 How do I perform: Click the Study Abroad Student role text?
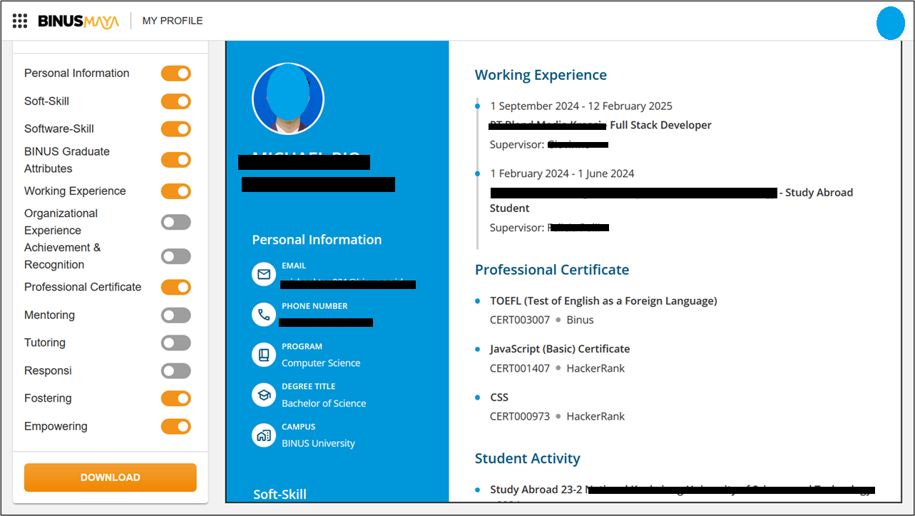click(x=671, y=201)
